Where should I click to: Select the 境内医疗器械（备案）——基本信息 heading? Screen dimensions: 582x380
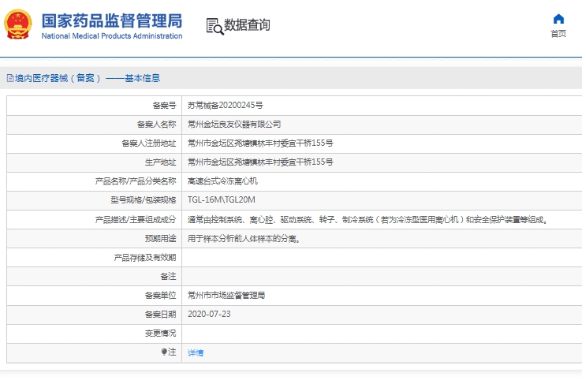pos(88,78)
